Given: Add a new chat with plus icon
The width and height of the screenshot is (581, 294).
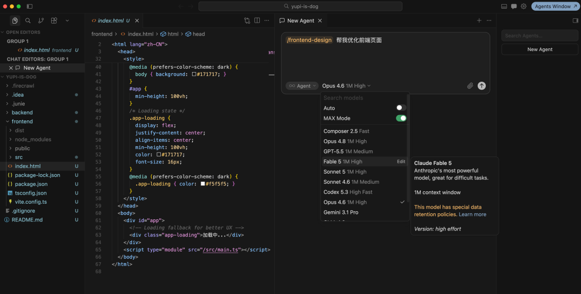Looking at the screenshot, I should [479, 21].
